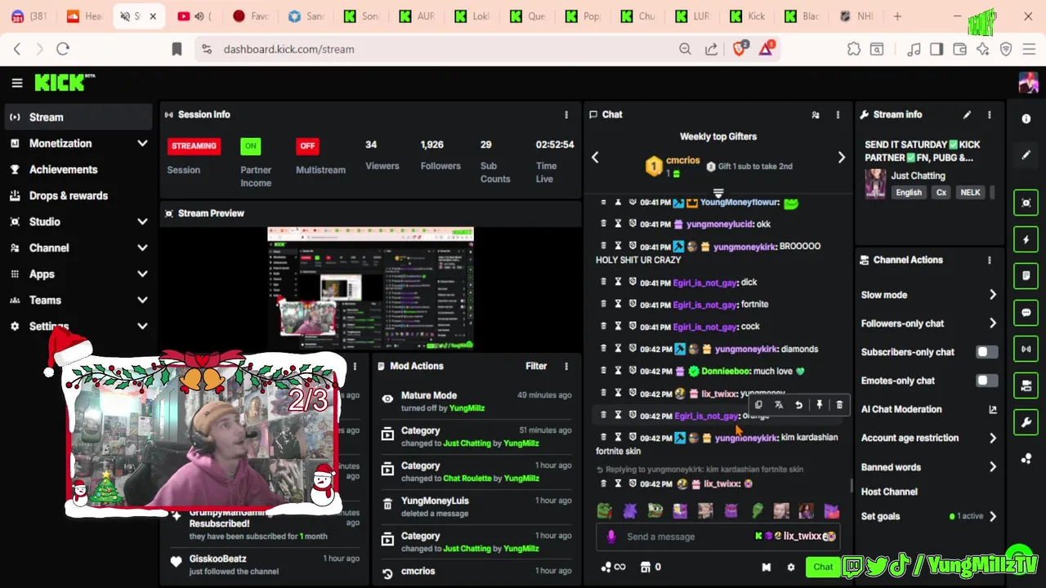
Task: Open Session Info three-dot menu
Action: click(566, 115)
